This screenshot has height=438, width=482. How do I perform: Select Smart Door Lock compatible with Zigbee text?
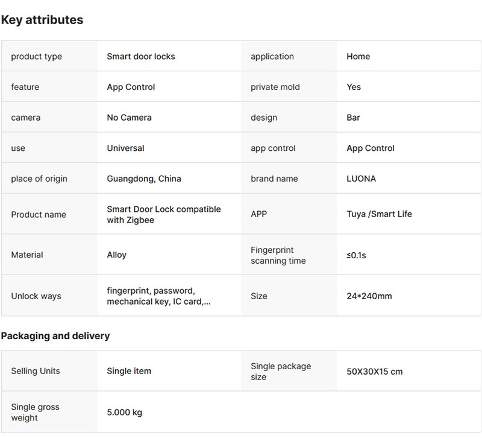coord(163,215)
